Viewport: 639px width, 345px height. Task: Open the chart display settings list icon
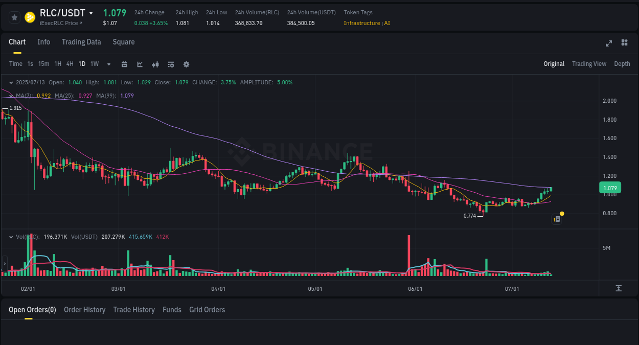pyautogui.click(x=171, y=64)
